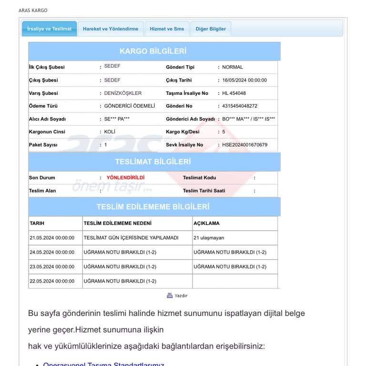Click the TESLİMAT BİLGİLERİ section header
This screenshot has width=366, height=366.
pyautogui.click(x=154, y=162)
